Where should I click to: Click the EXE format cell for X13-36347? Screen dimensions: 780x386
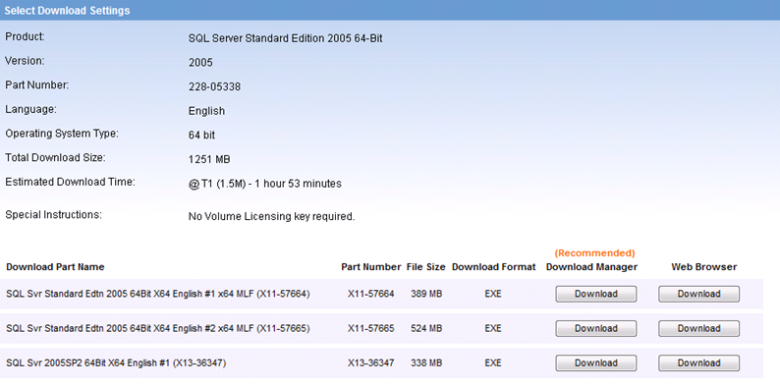493,363
